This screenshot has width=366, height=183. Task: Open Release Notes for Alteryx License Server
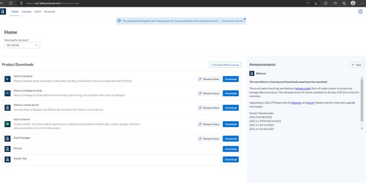tap(209, 108)
